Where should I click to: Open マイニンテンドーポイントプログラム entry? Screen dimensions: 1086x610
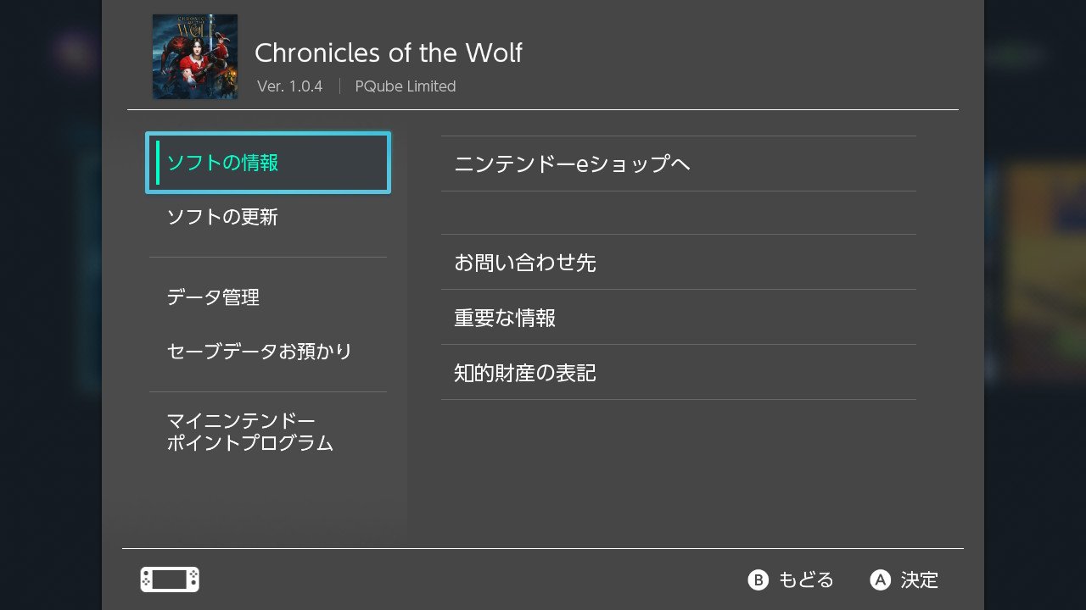point(268,432)
